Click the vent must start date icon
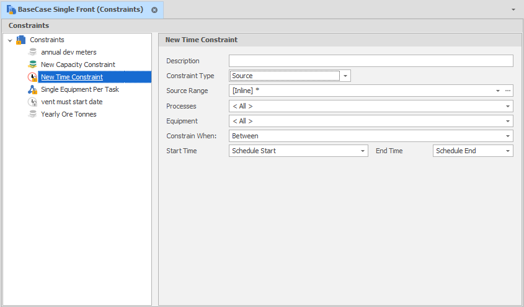 pyautogui.click(x=33, y=102)
